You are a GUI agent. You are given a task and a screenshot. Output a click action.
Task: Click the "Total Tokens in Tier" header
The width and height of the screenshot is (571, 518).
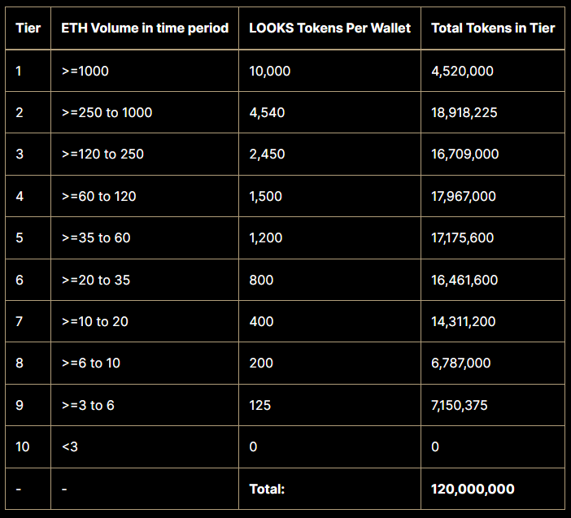[x=493, y=28]
